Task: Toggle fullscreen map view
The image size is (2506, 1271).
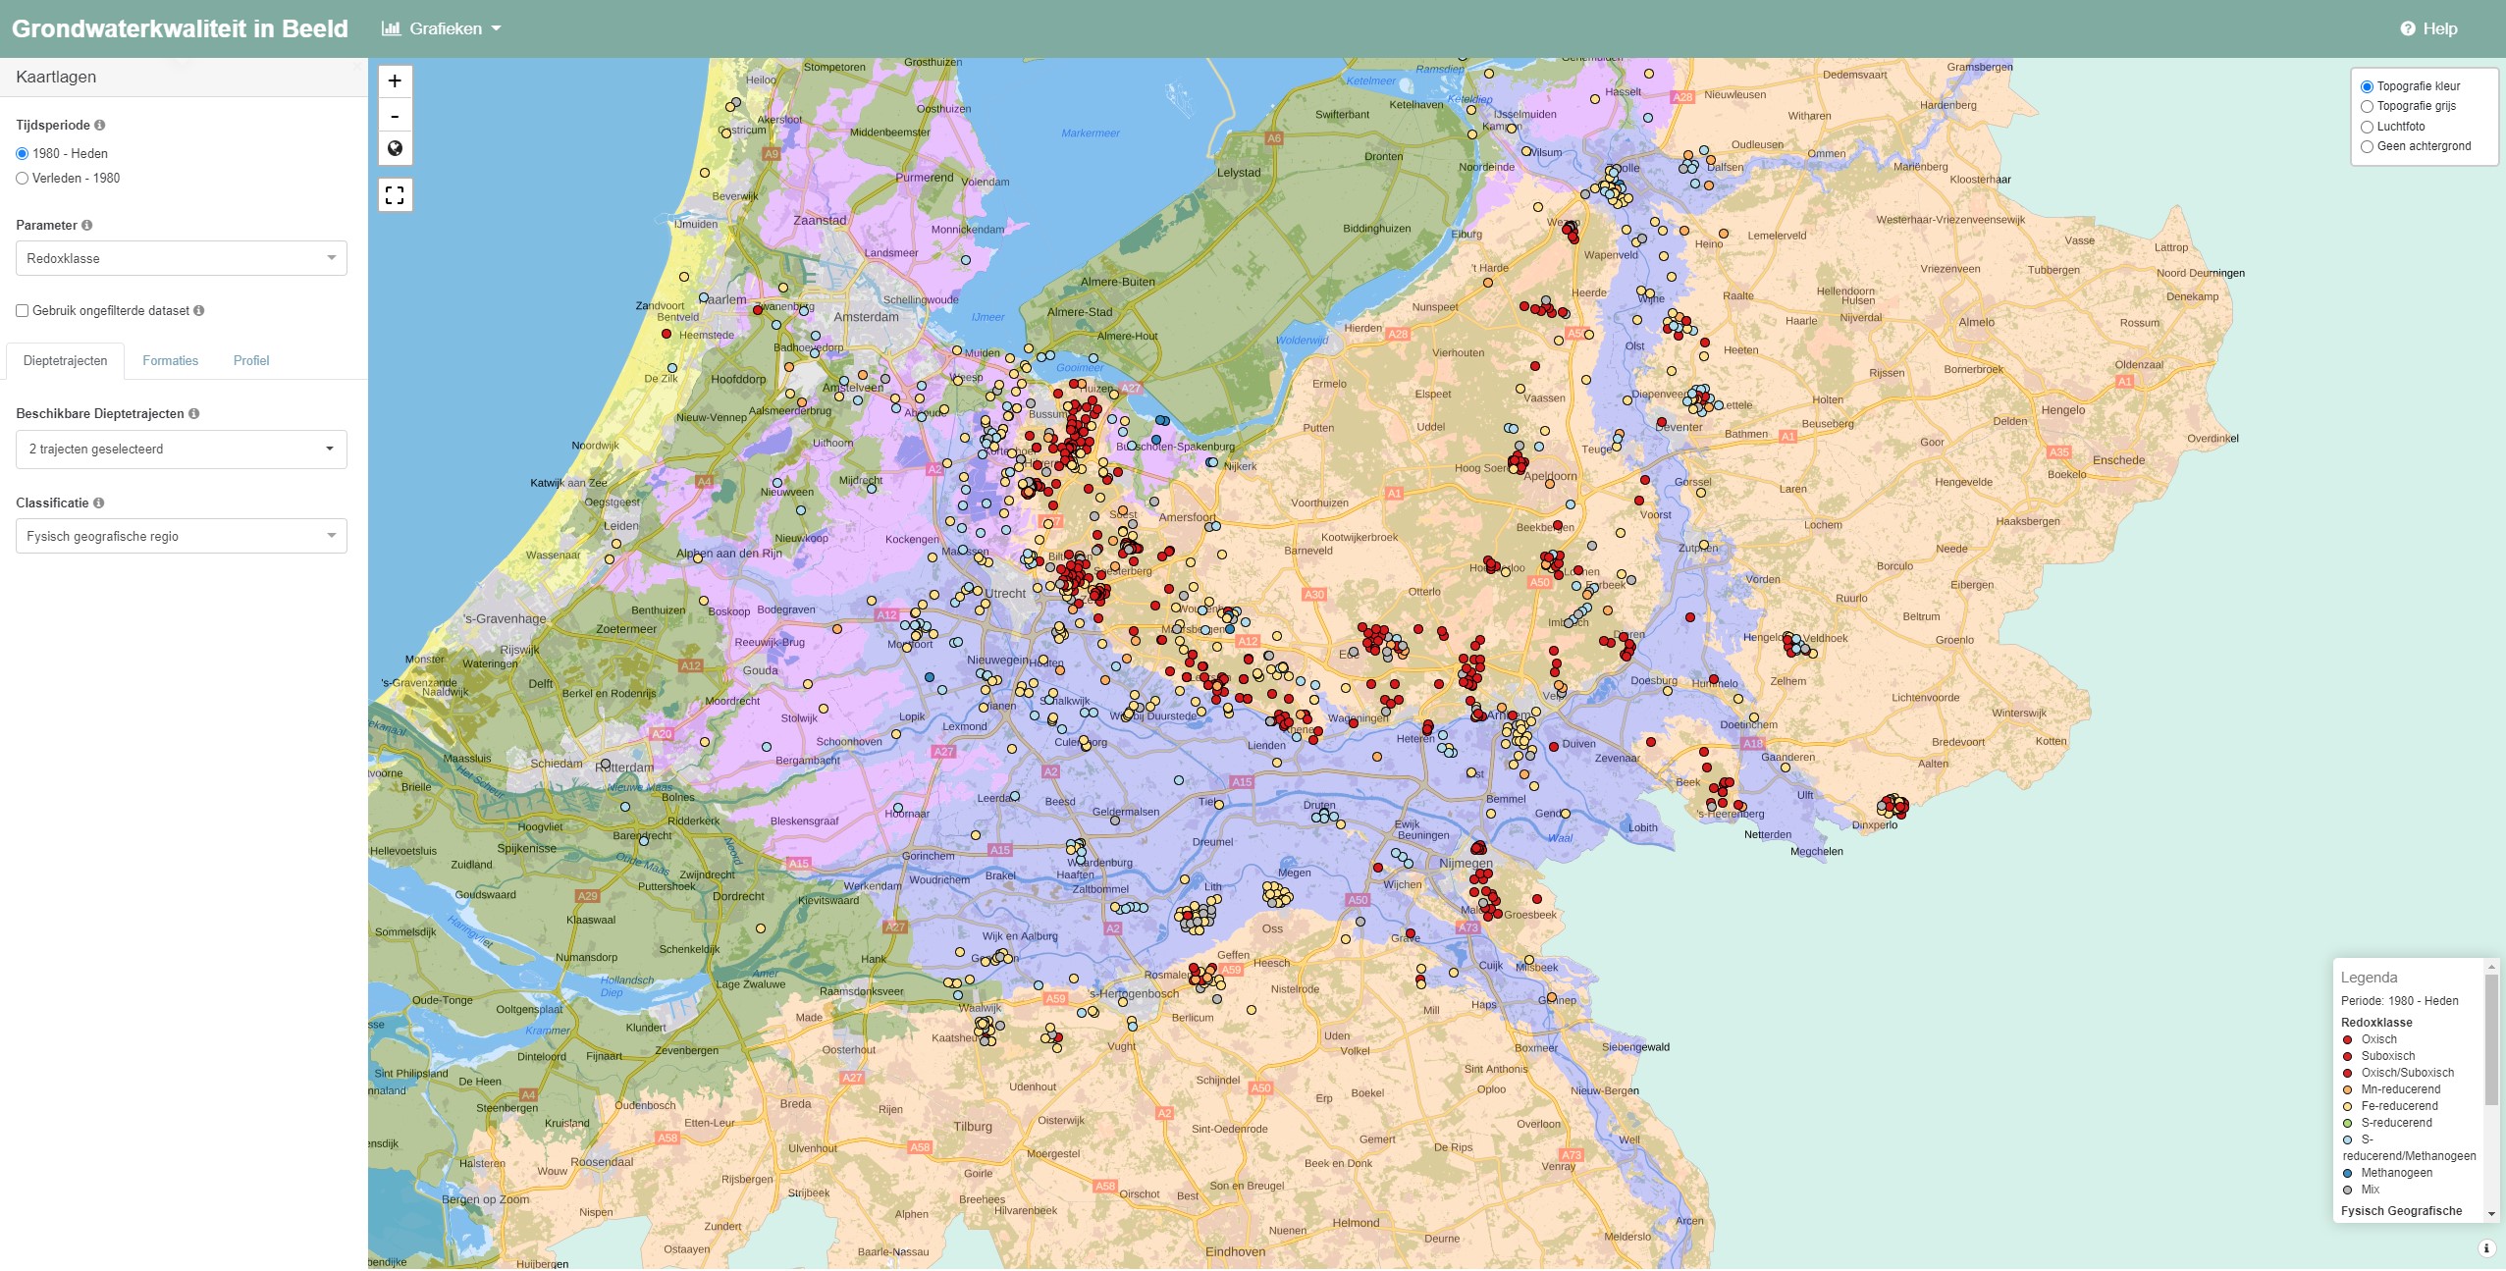Action: pos(395,195)
